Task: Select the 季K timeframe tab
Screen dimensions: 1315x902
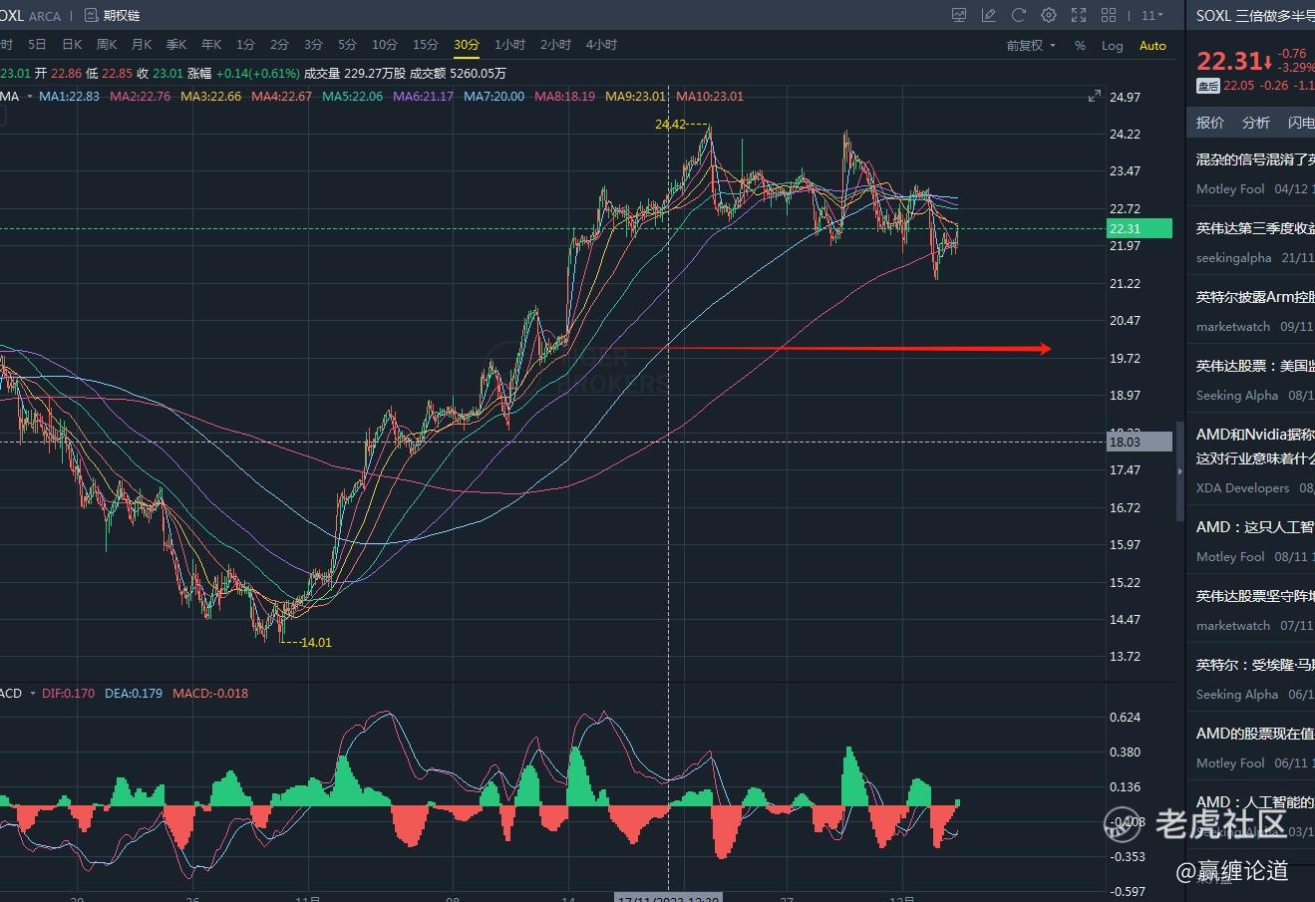Action: [176, 45]
